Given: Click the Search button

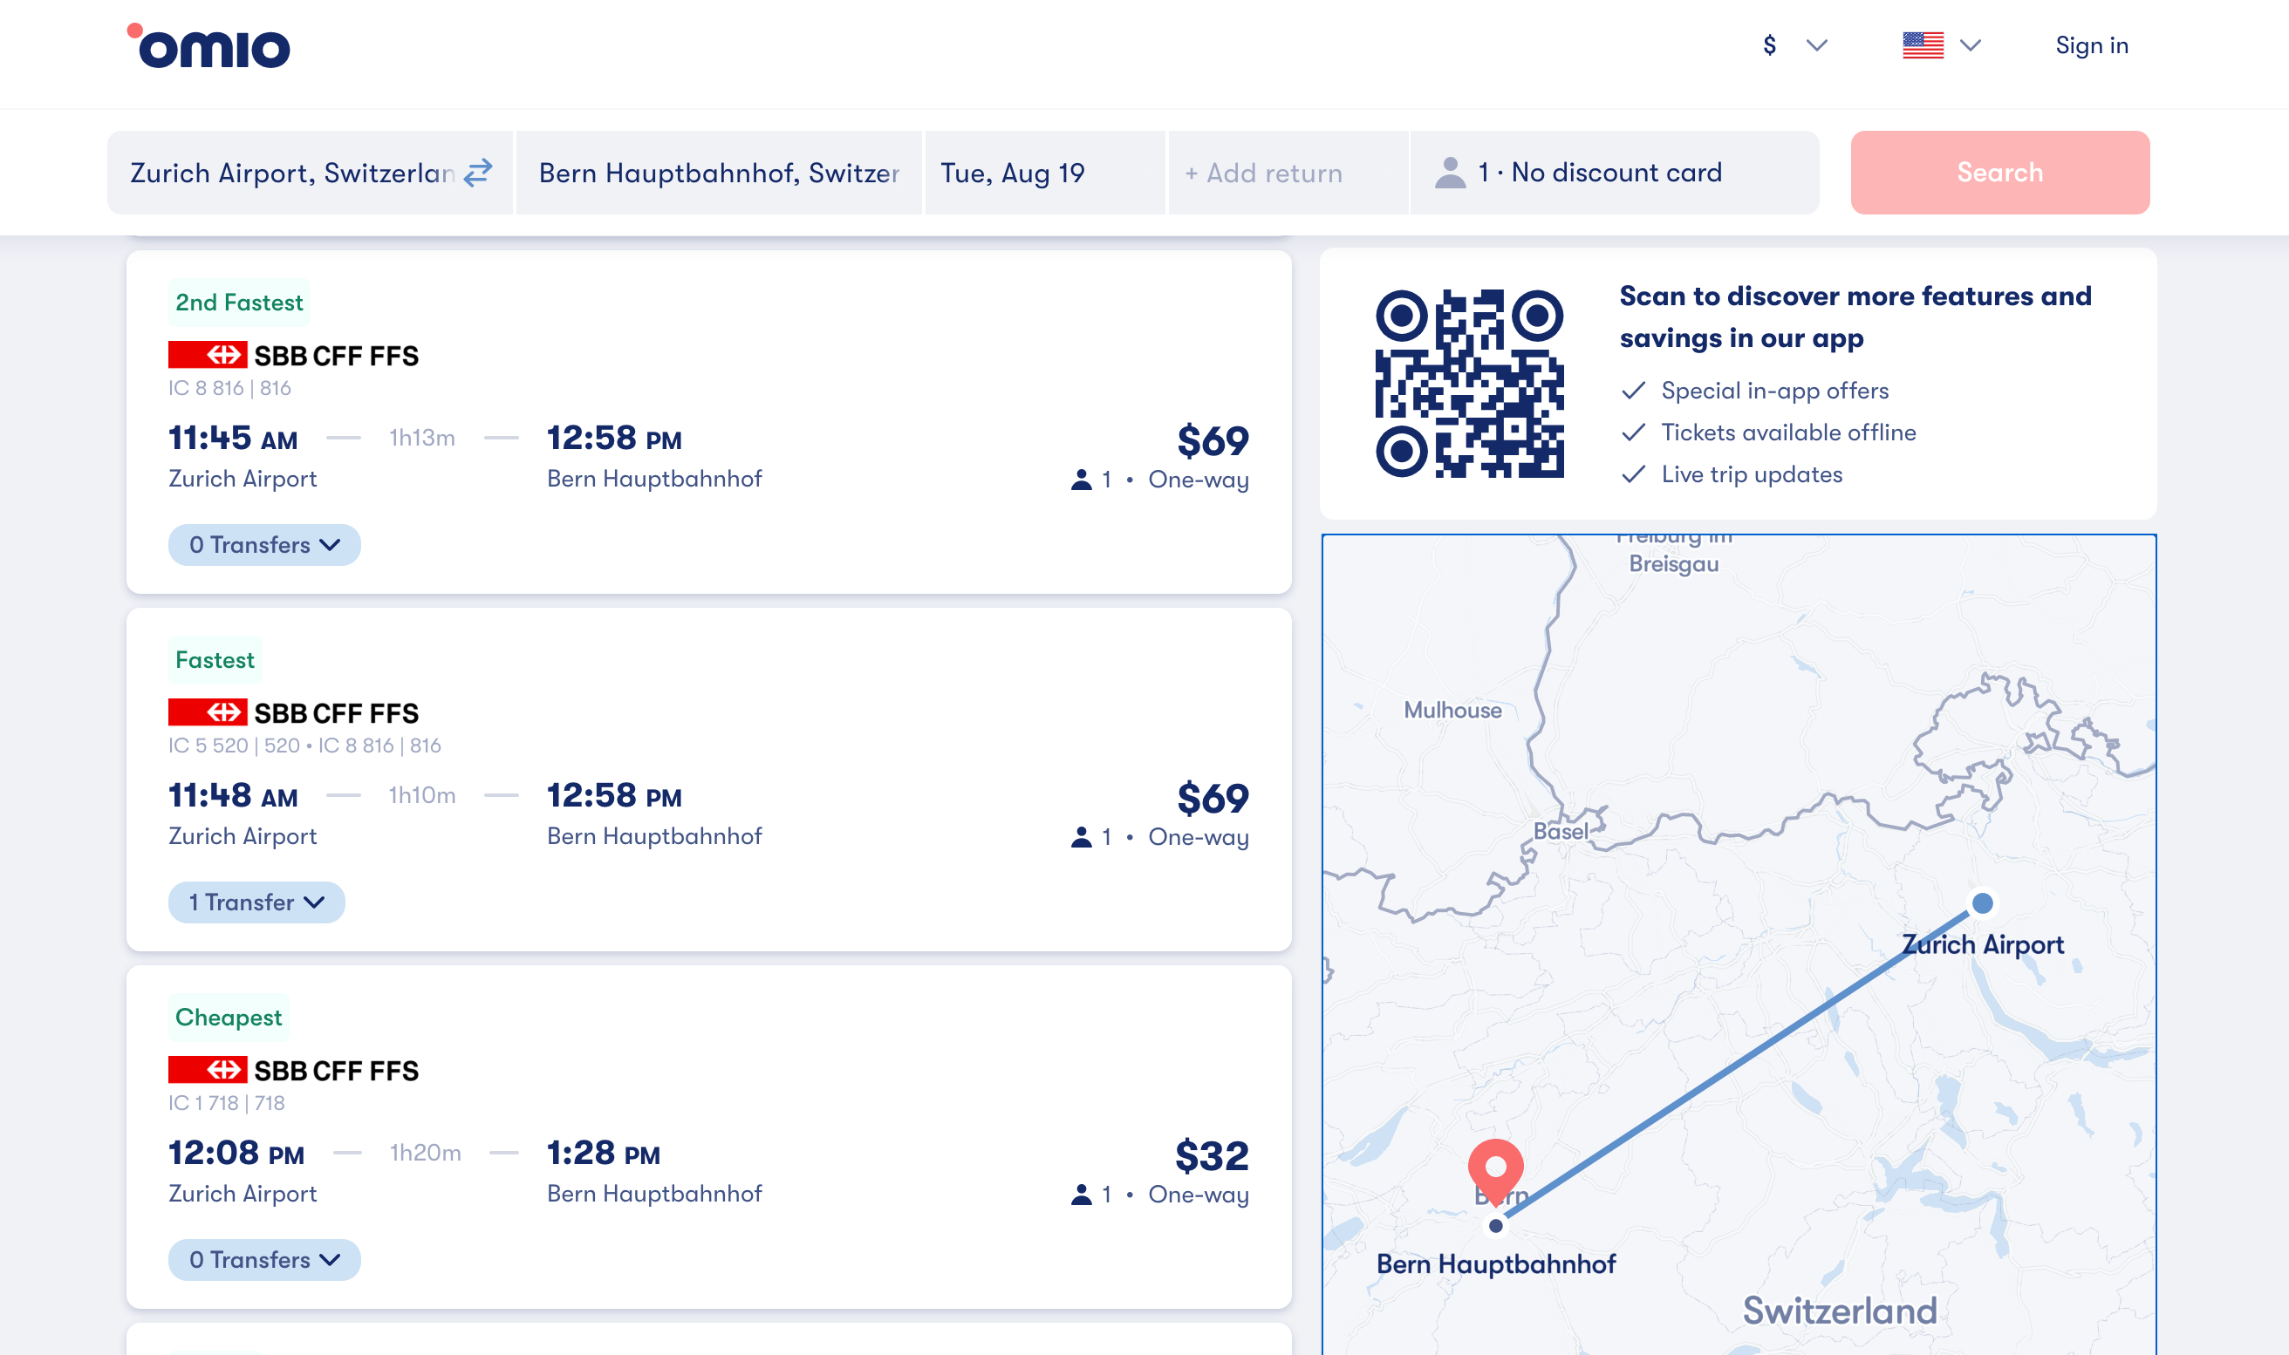Looking at the screenshot, I should pos(1999,173).
